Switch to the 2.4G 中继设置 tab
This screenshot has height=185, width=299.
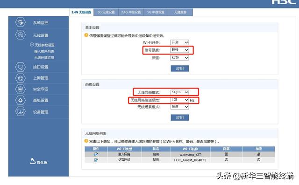pyautogui.click(x=131, y=12)
